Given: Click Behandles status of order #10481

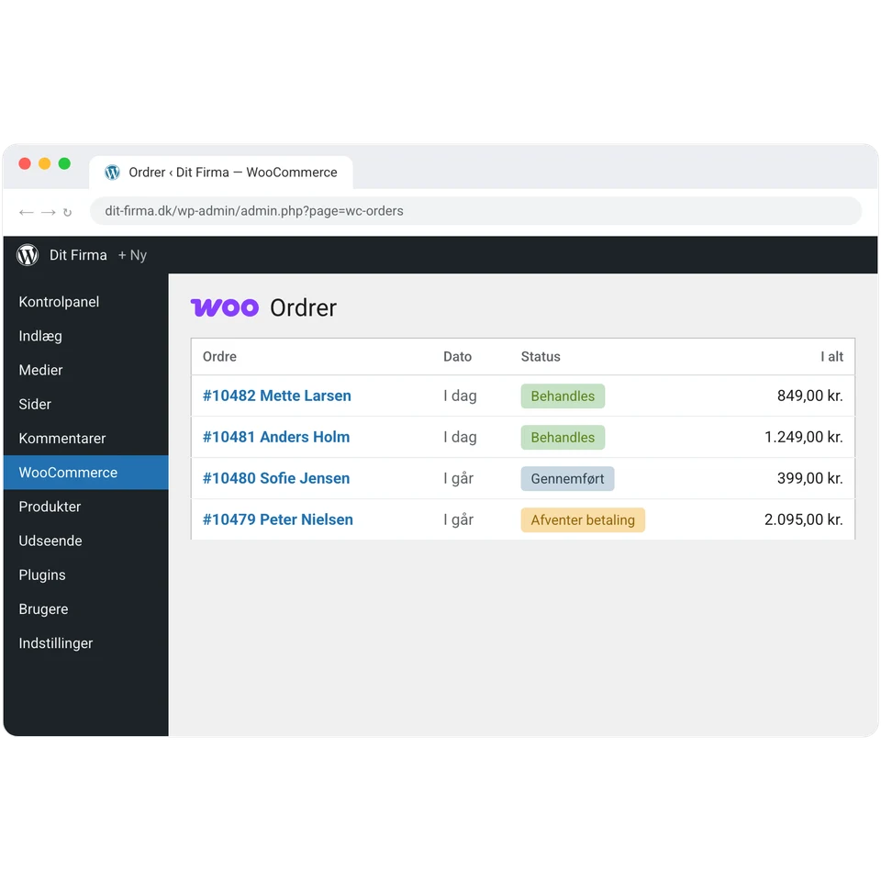Looking at the screenshot, I should 563,438.
